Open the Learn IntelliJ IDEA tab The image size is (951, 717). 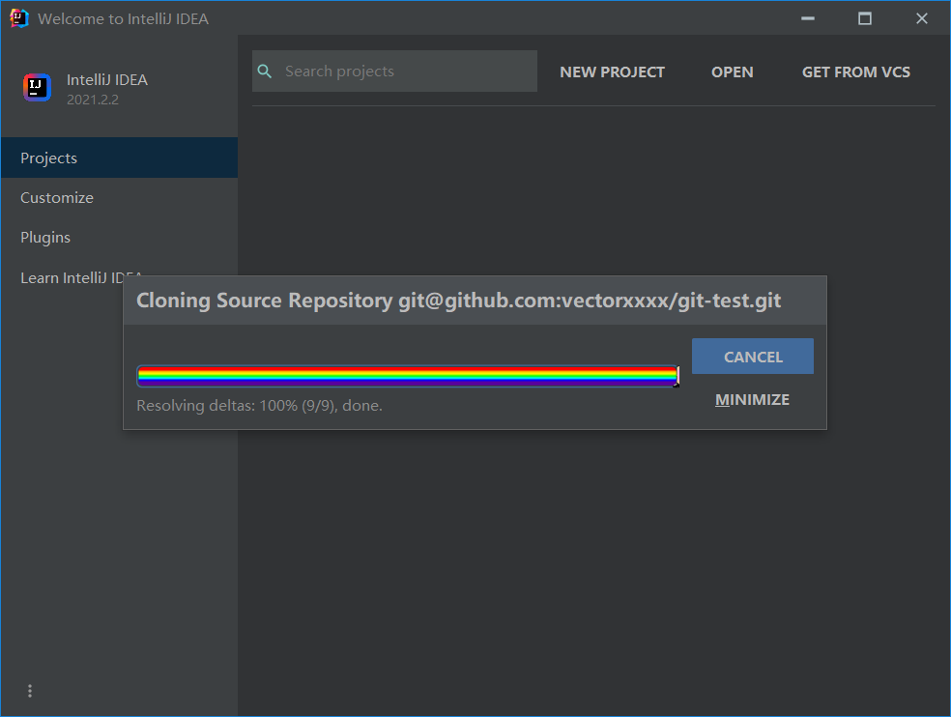[72, 278]
